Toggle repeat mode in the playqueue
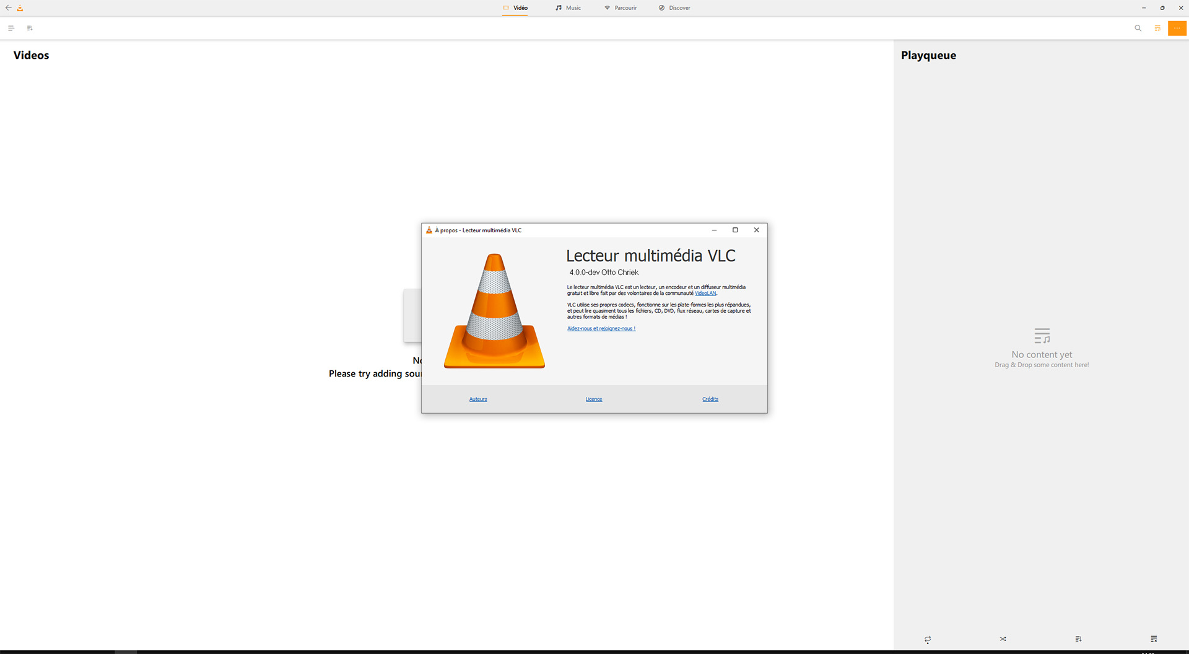Viewport: 1189px width, 654px height. click(928, 639)
